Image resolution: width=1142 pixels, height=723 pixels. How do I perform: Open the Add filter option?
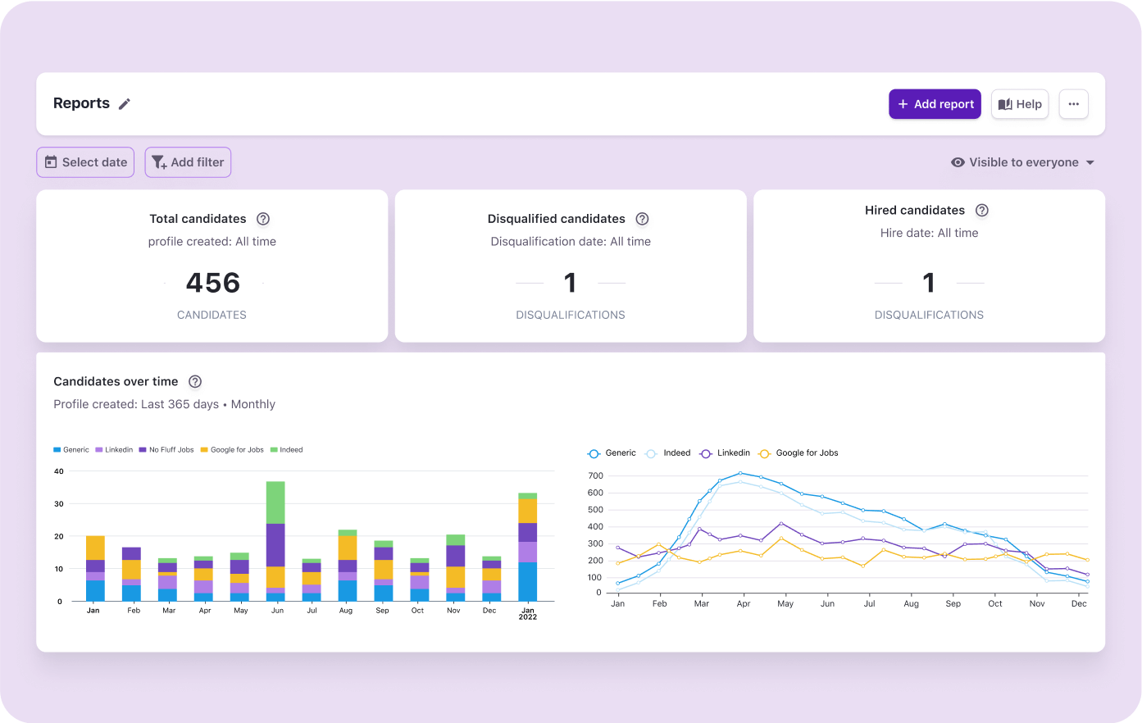pos(188,162)
